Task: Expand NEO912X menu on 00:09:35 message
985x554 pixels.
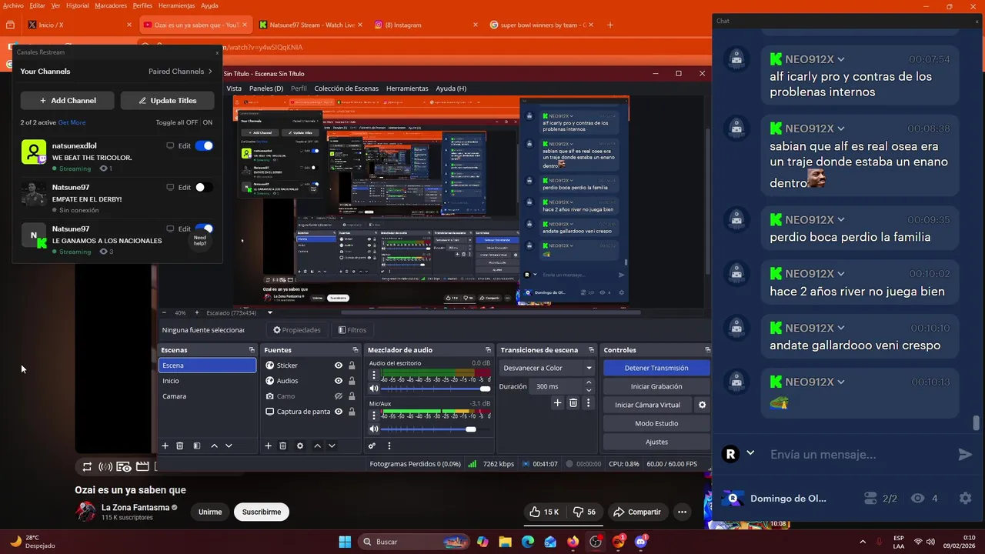Action: pos(841,220)
